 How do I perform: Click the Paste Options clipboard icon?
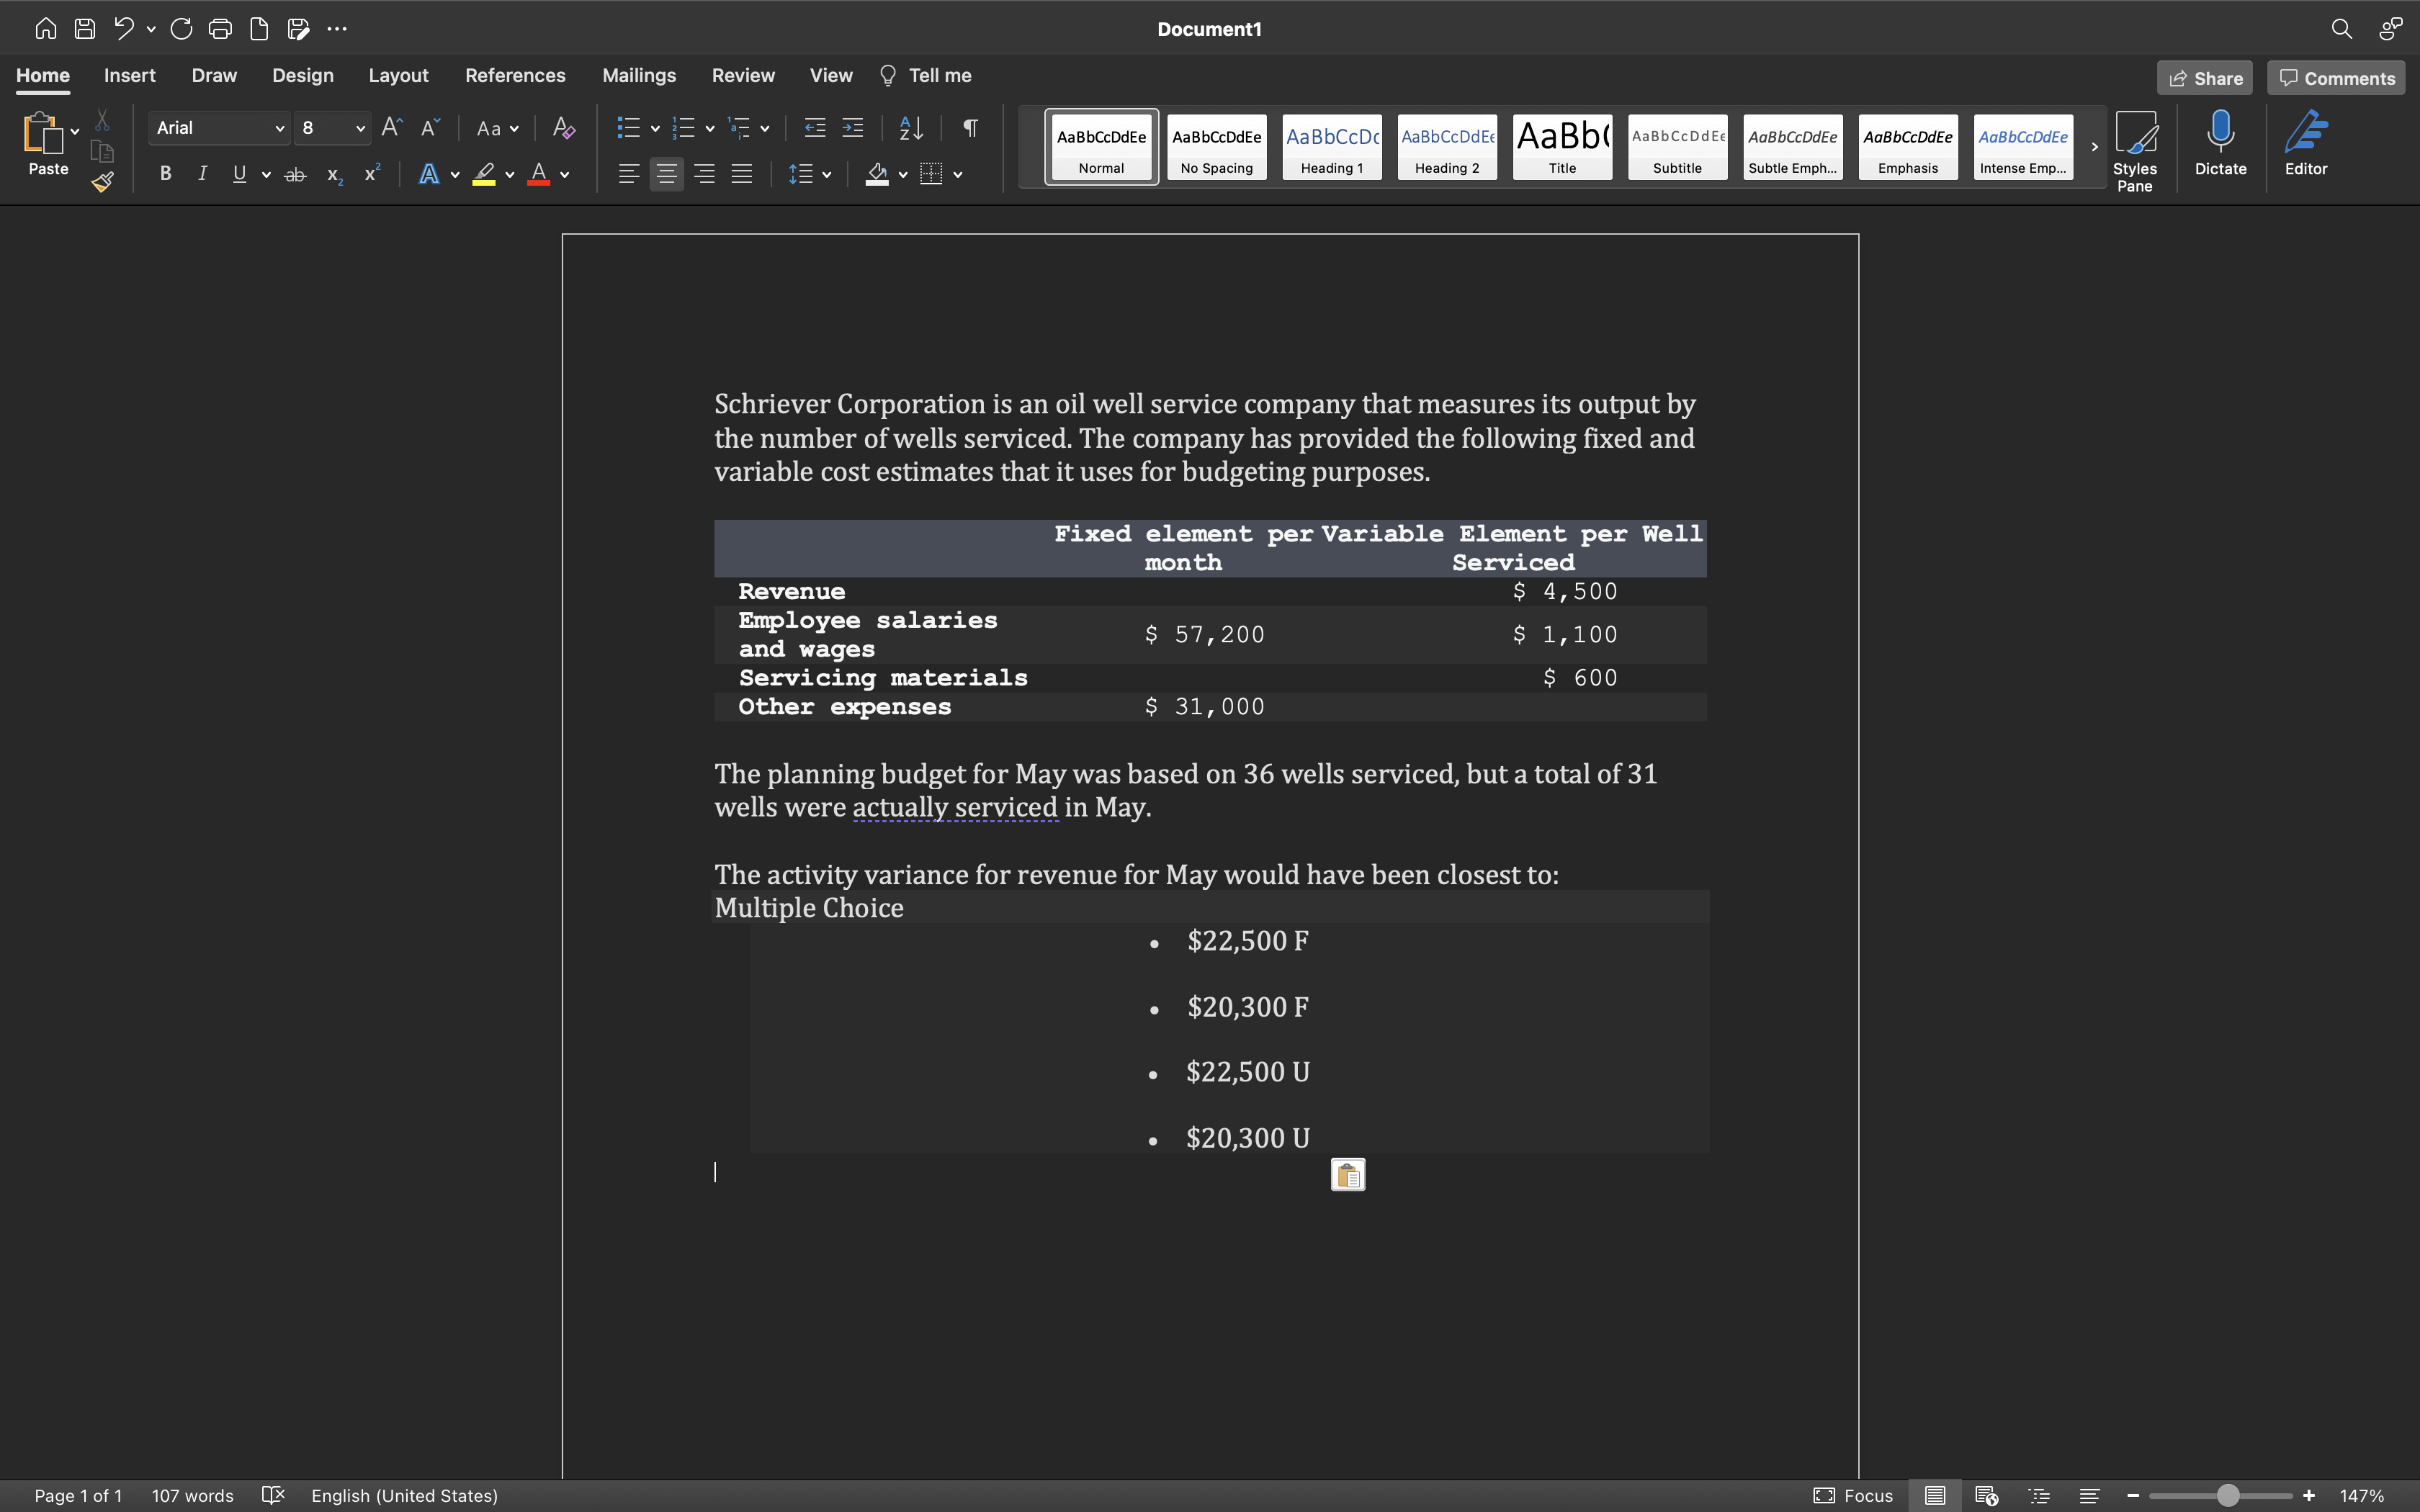pos(1347,1175)
